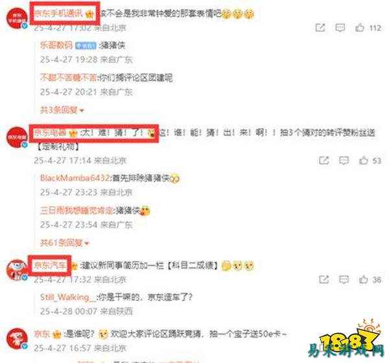The width and height of the screenshot is (389, 363).
Task: Like the 京东电器 comment with 53 likes
Action: click(364, 160)
